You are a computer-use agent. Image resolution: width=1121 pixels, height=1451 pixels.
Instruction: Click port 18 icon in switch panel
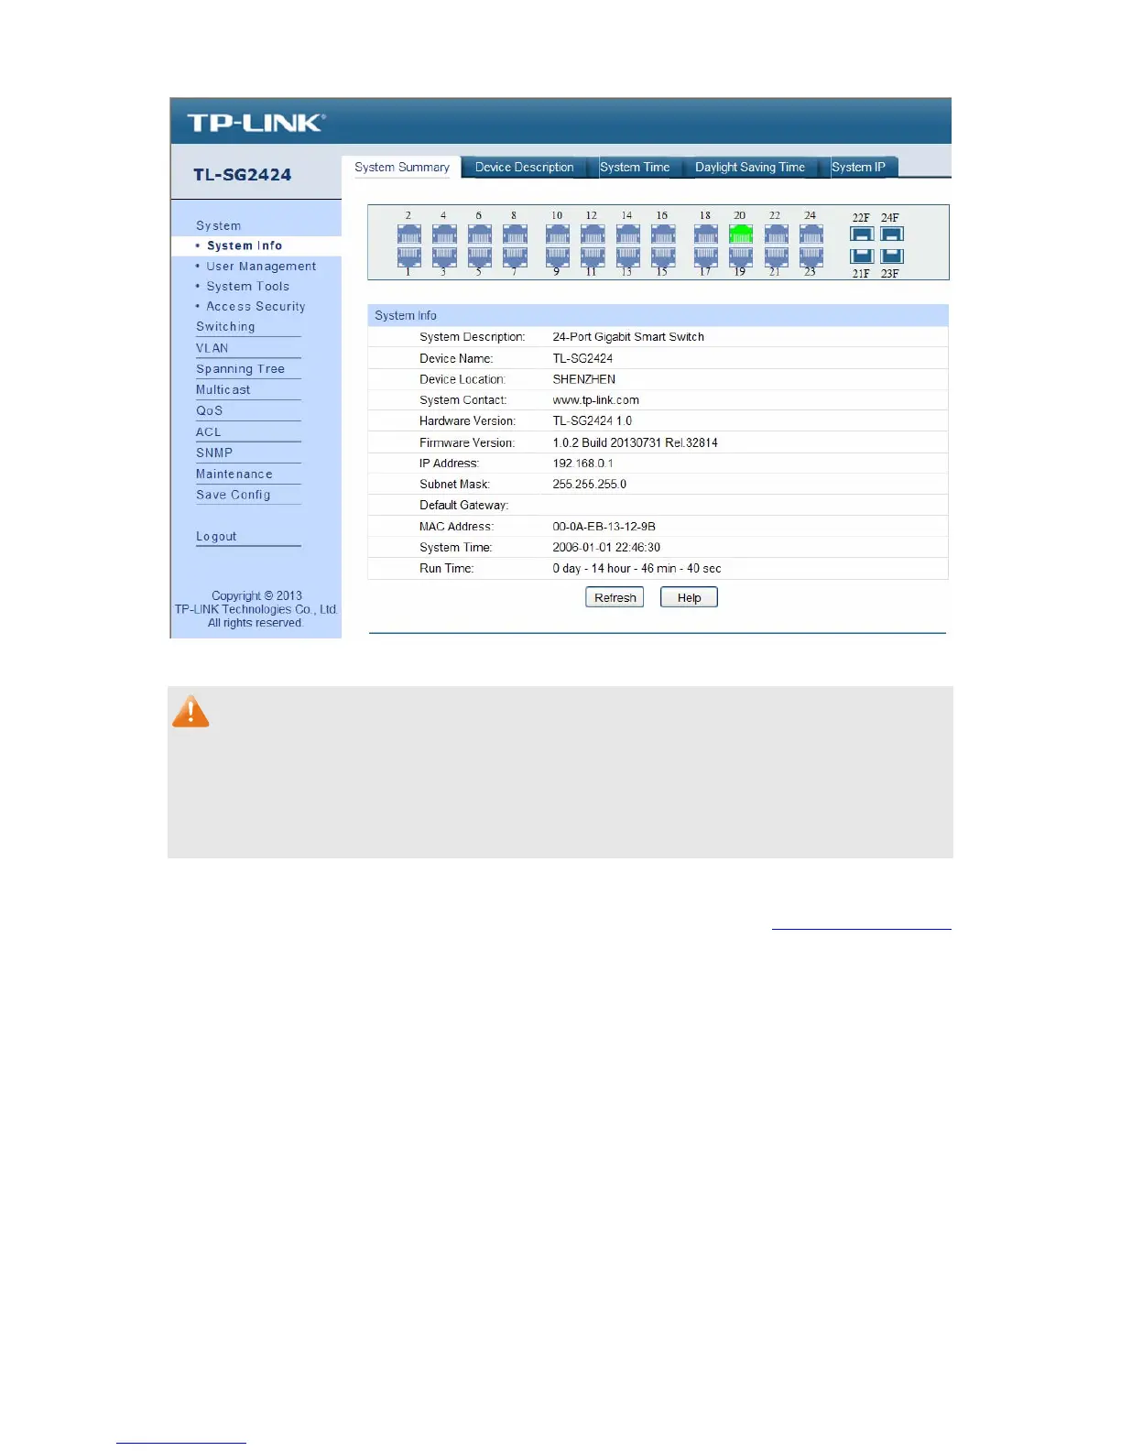(x=705, y=235)
